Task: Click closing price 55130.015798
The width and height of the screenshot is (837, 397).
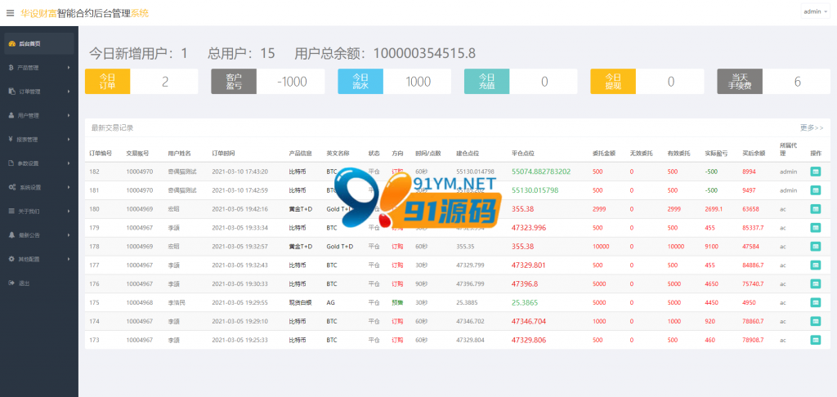Action: click(535, 190)
